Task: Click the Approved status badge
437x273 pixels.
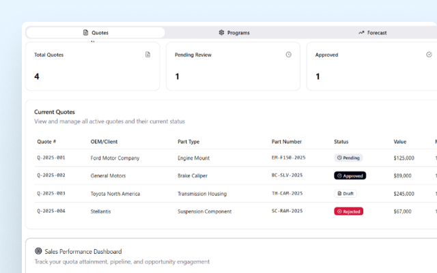Action: pos(350,176)
